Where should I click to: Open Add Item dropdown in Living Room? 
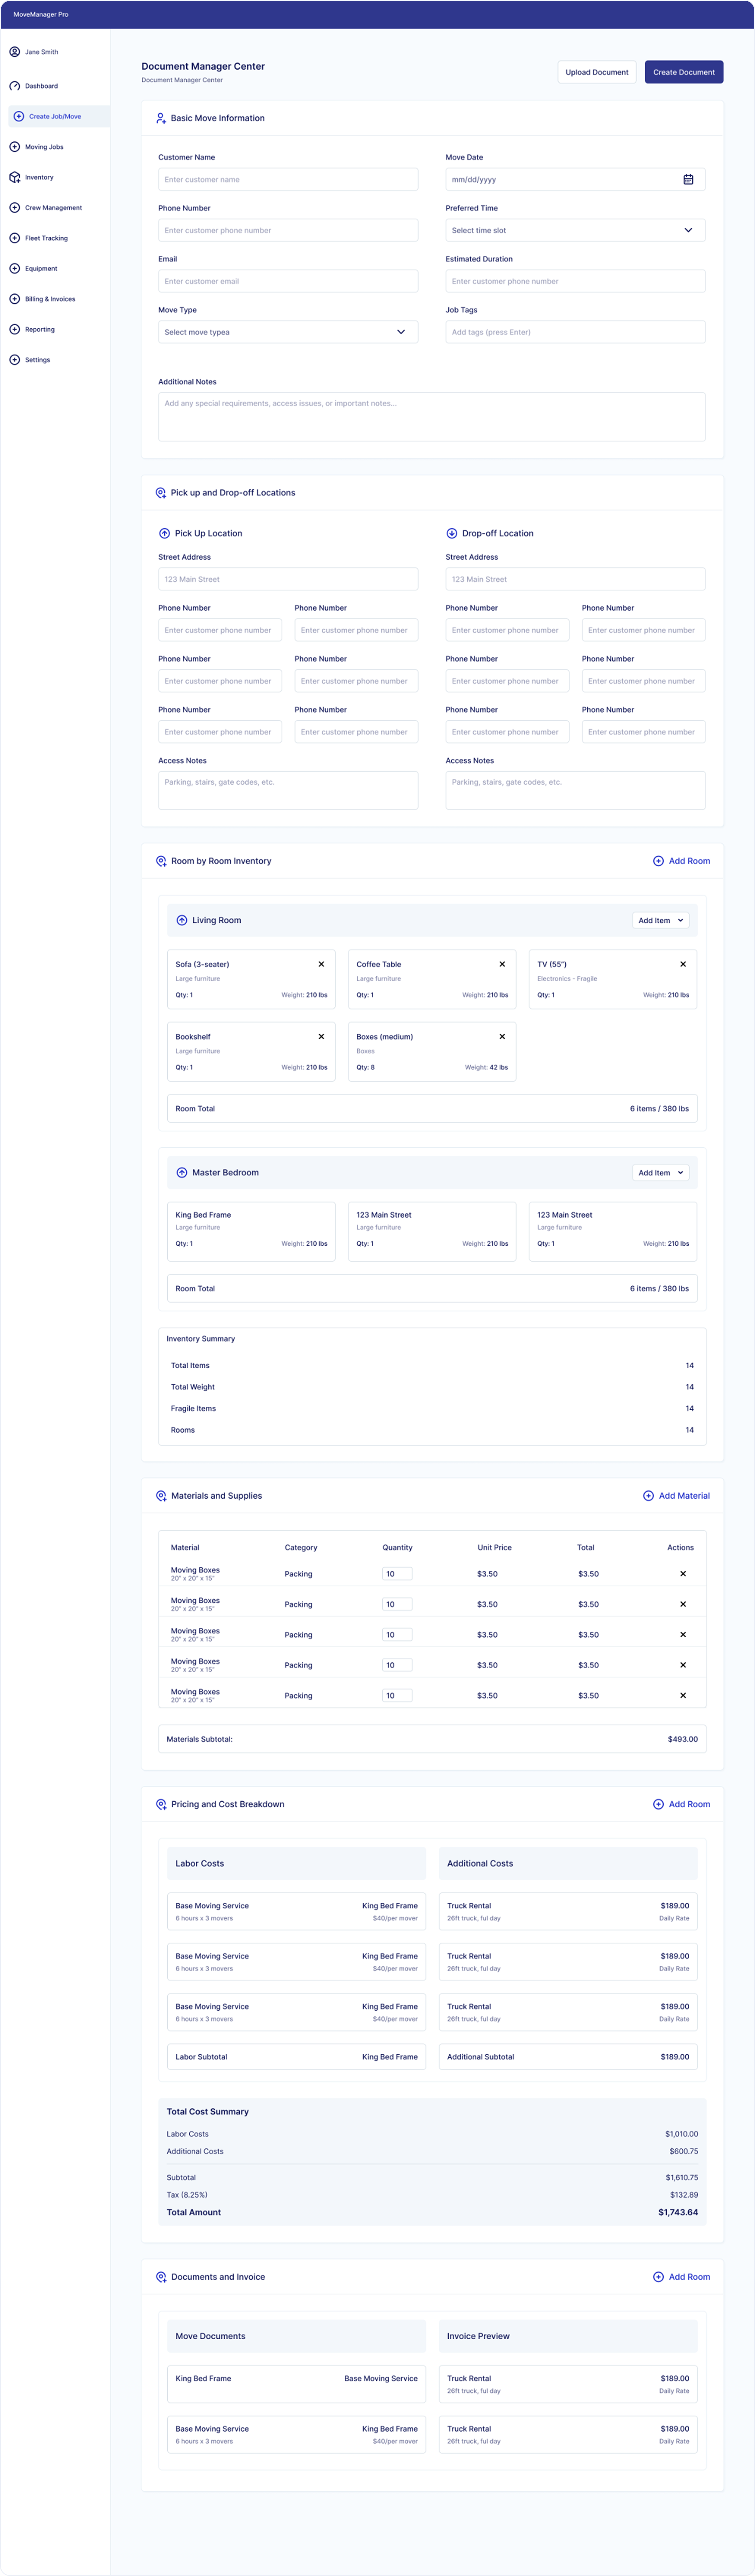(661, 920)
